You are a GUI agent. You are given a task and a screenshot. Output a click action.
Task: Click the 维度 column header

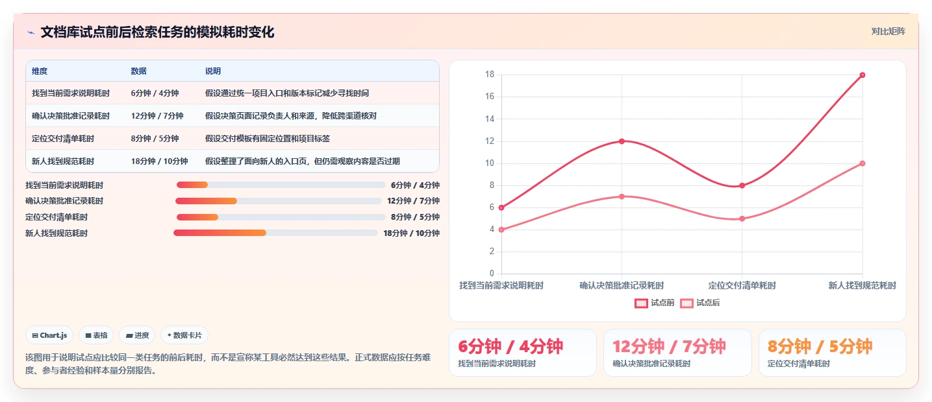(x=40, y=71)
